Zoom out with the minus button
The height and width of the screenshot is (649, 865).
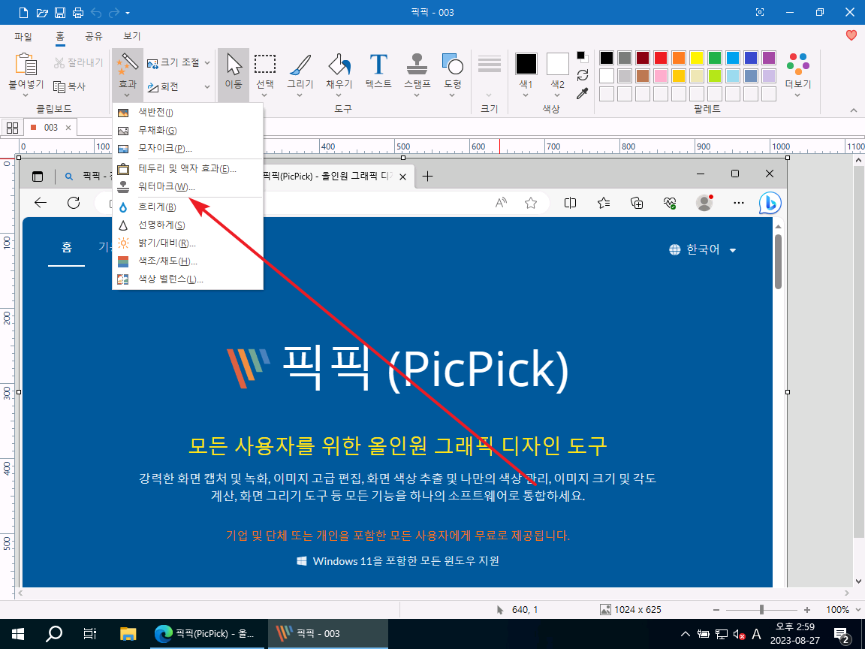[x=716, y=610]
